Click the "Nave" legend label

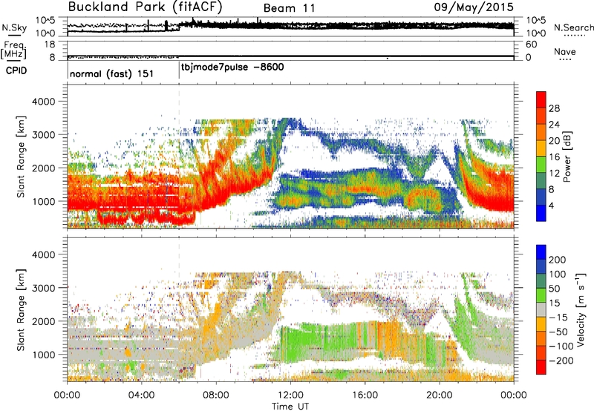coord(564,51)
